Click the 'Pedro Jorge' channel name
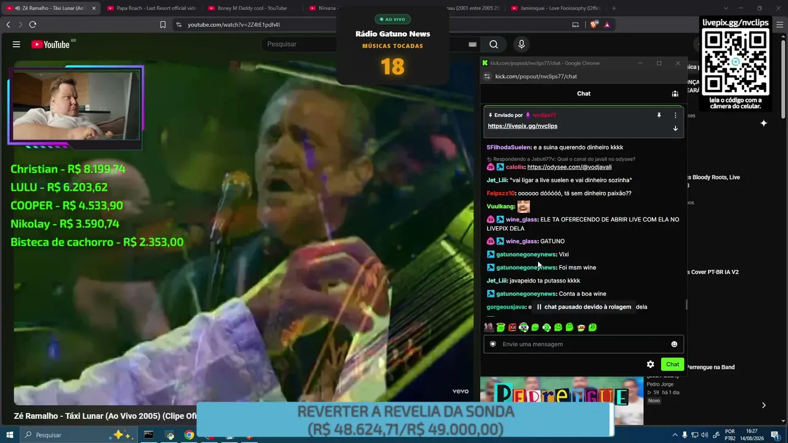This screenshot has height=443, width=788. pos(660,384)
